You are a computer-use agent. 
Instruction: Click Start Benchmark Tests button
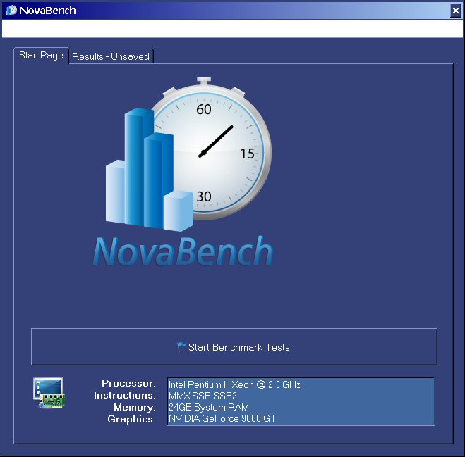coord(234,346)
